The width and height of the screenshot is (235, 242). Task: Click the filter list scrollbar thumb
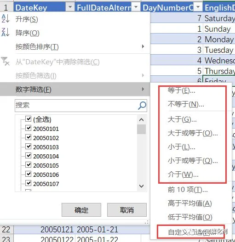[x=141, y=129]
